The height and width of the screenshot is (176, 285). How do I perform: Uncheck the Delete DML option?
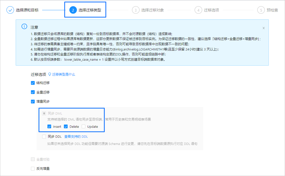66,127
